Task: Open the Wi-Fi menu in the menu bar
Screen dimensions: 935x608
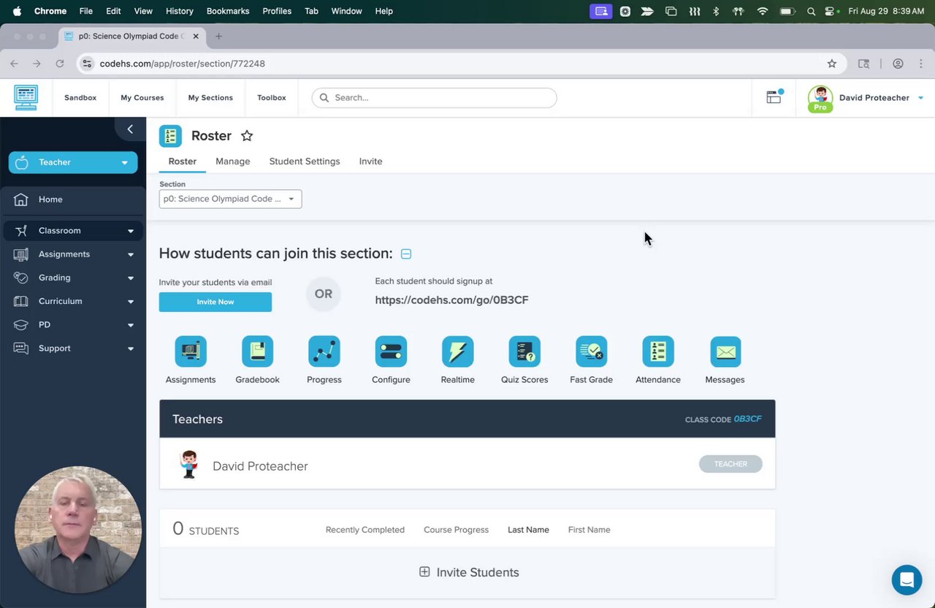Action: pyautogui.click(x=763, y=11)
